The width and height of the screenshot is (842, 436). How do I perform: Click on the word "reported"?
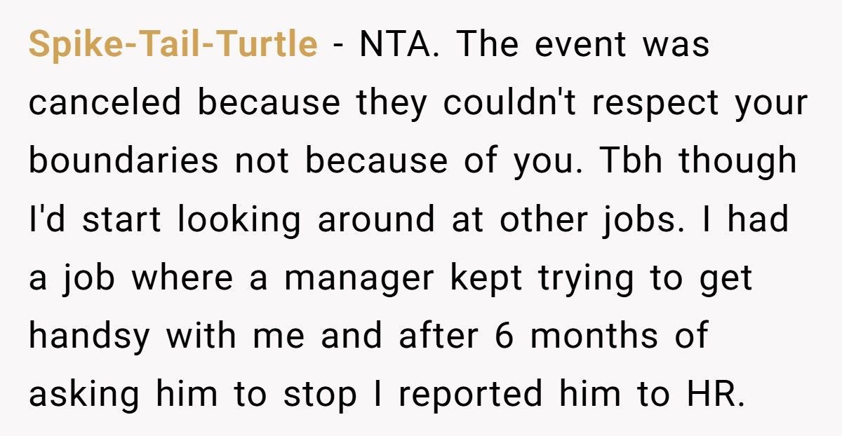[x=473, y=394]
